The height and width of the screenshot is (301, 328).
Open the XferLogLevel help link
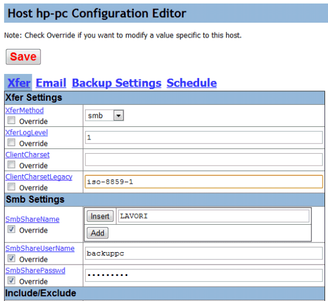click(27, 132)
